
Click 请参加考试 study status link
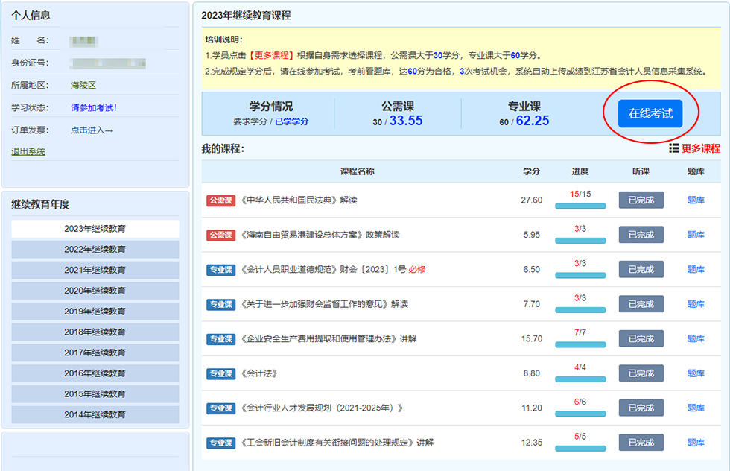[x=94, y=107]
